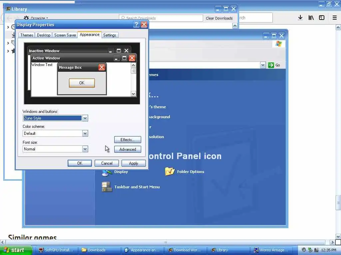
Task: Click Clear Downloads in Library window
Action: point(219,18)
